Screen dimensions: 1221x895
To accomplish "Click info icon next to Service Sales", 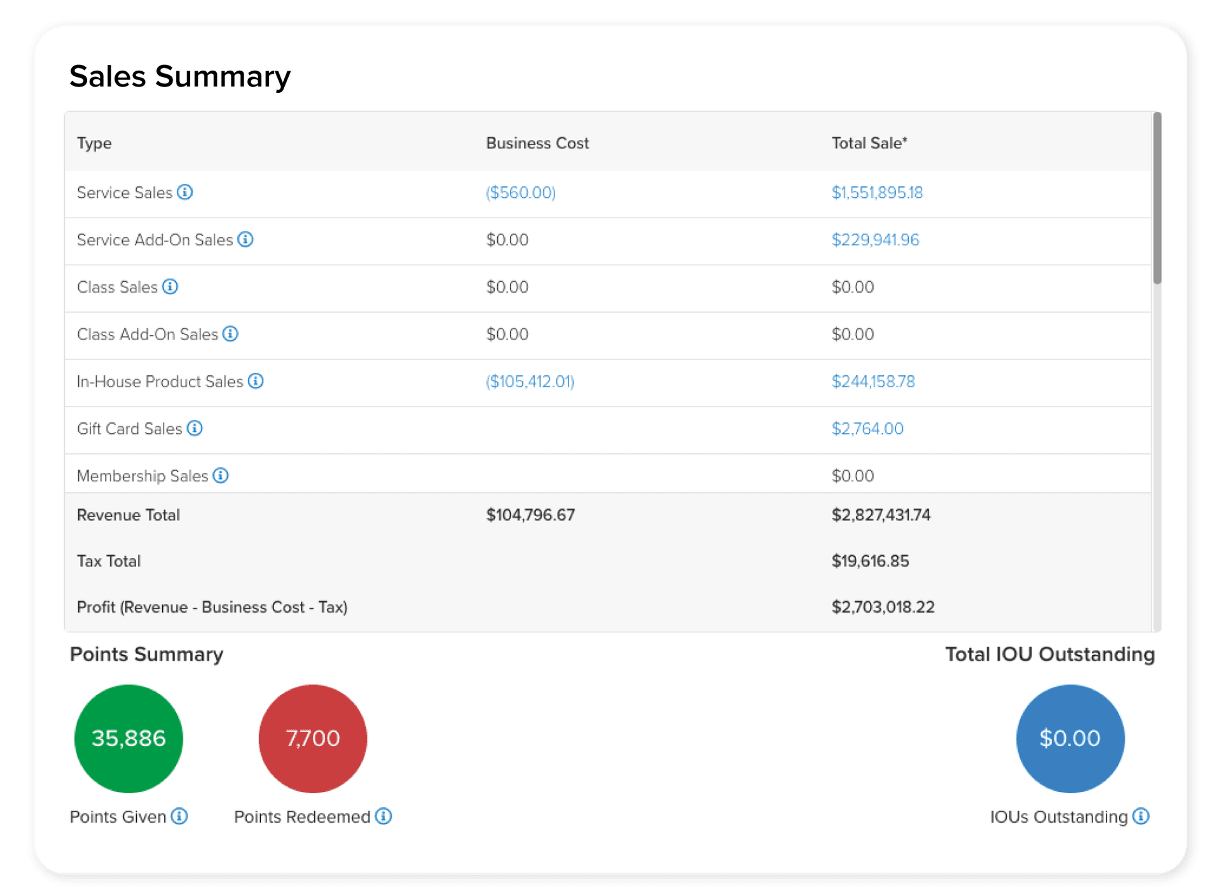I will click(185, 192).
